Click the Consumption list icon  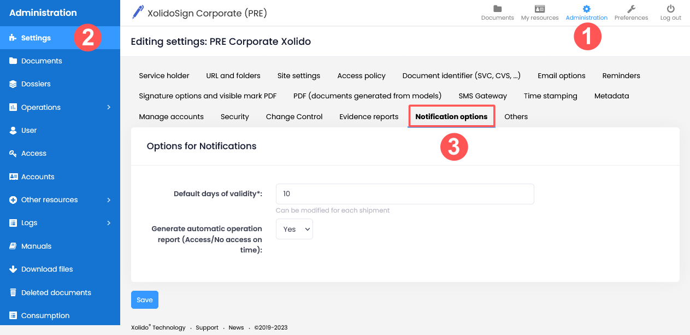coord(13,315)
